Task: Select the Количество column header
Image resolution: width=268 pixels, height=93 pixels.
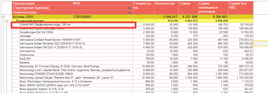Action: (166, 8)
